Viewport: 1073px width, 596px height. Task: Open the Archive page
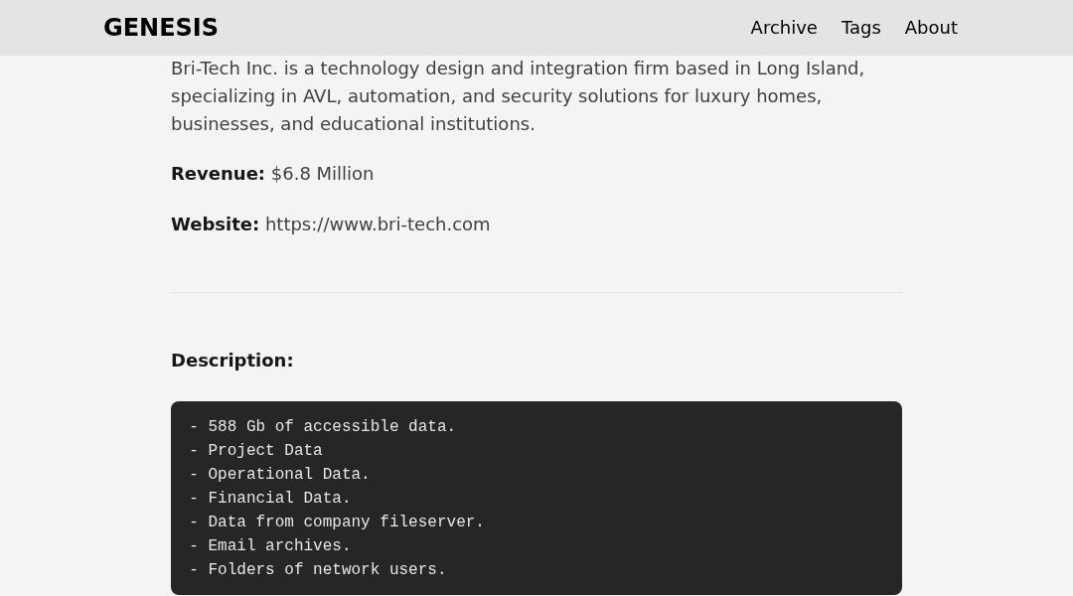pyautogui.click(x=784, y=28)
